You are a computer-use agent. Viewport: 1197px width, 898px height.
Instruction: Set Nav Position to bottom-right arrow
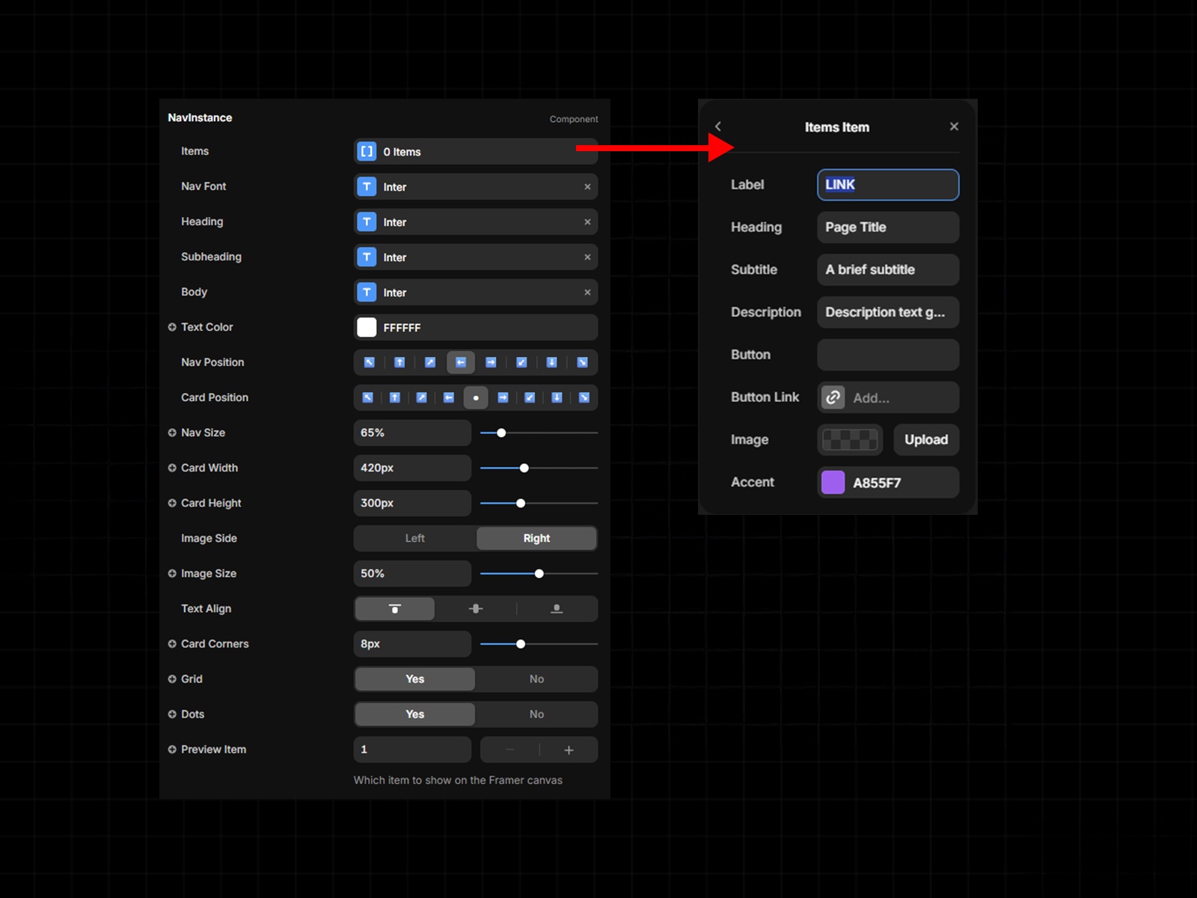coord(582,362)
